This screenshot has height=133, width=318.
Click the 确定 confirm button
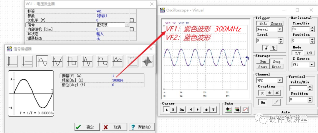point(86,127)
